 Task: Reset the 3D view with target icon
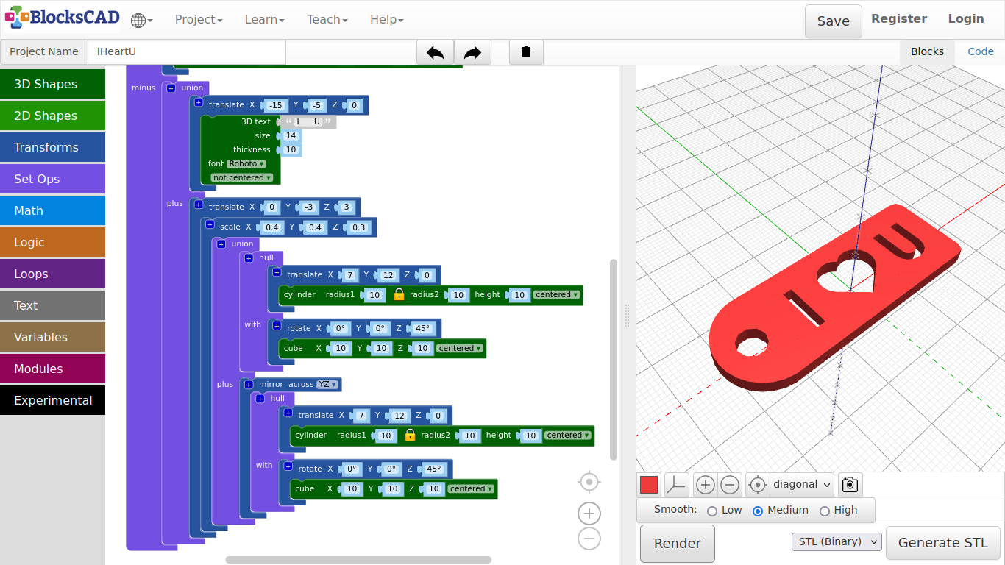point(757,485)
